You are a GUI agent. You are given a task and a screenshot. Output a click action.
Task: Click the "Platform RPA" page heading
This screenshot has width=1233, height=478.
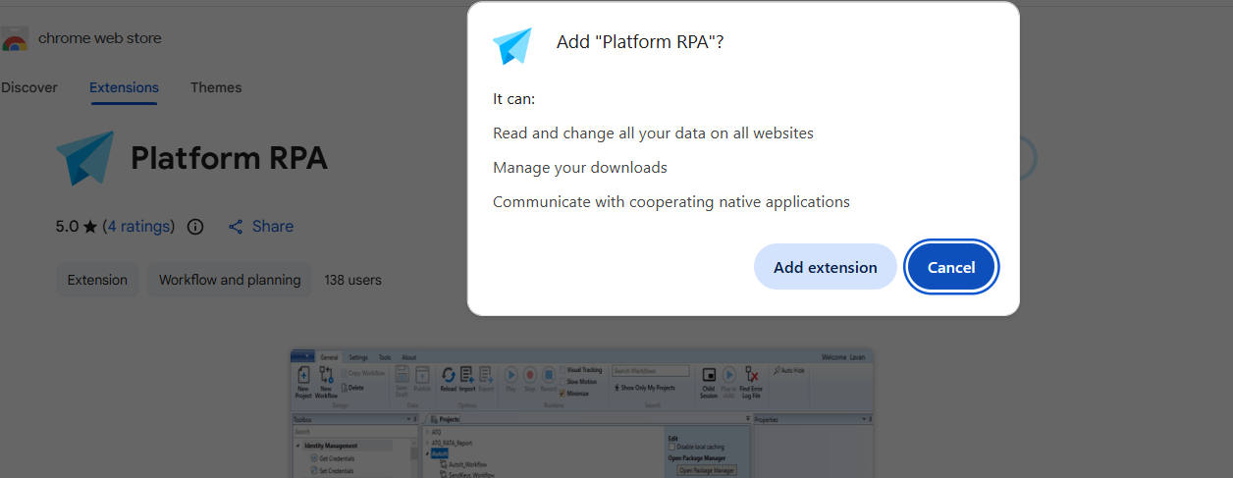coord(229,158)
